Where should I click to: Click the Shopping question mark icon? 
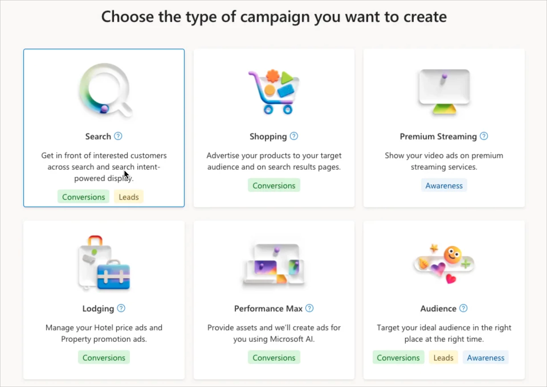294,136
